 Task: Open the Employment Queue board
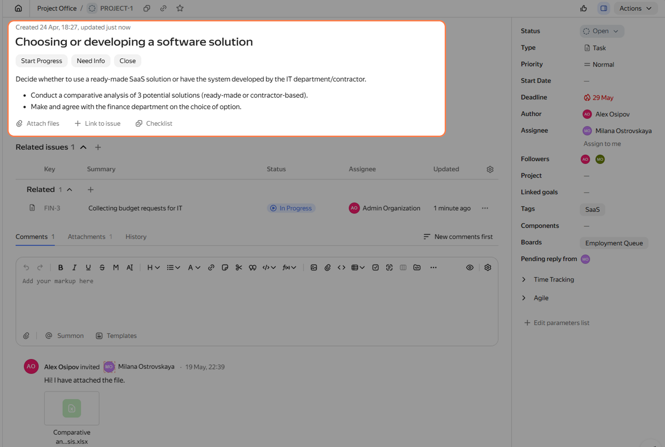(614, 243)
